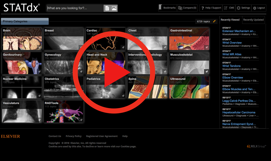Open the Genitourinary category tile
271x161 pixels.
22,63
